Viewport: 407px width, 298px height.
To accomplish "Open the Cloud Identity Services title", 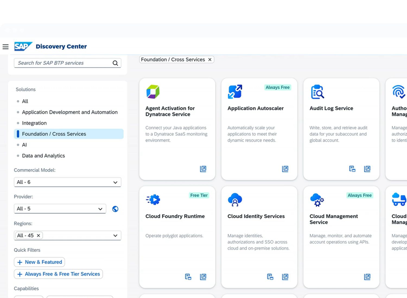I will (x=256, y=216).
